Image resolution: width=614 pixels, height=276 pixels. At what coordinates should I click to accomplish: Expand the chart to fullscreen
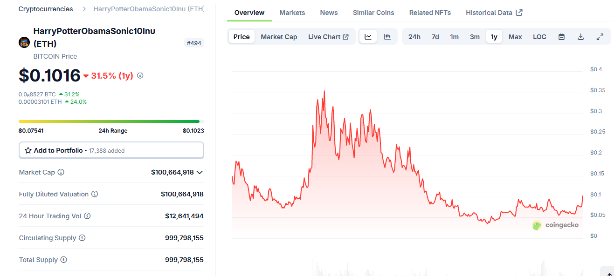(600, 37)
